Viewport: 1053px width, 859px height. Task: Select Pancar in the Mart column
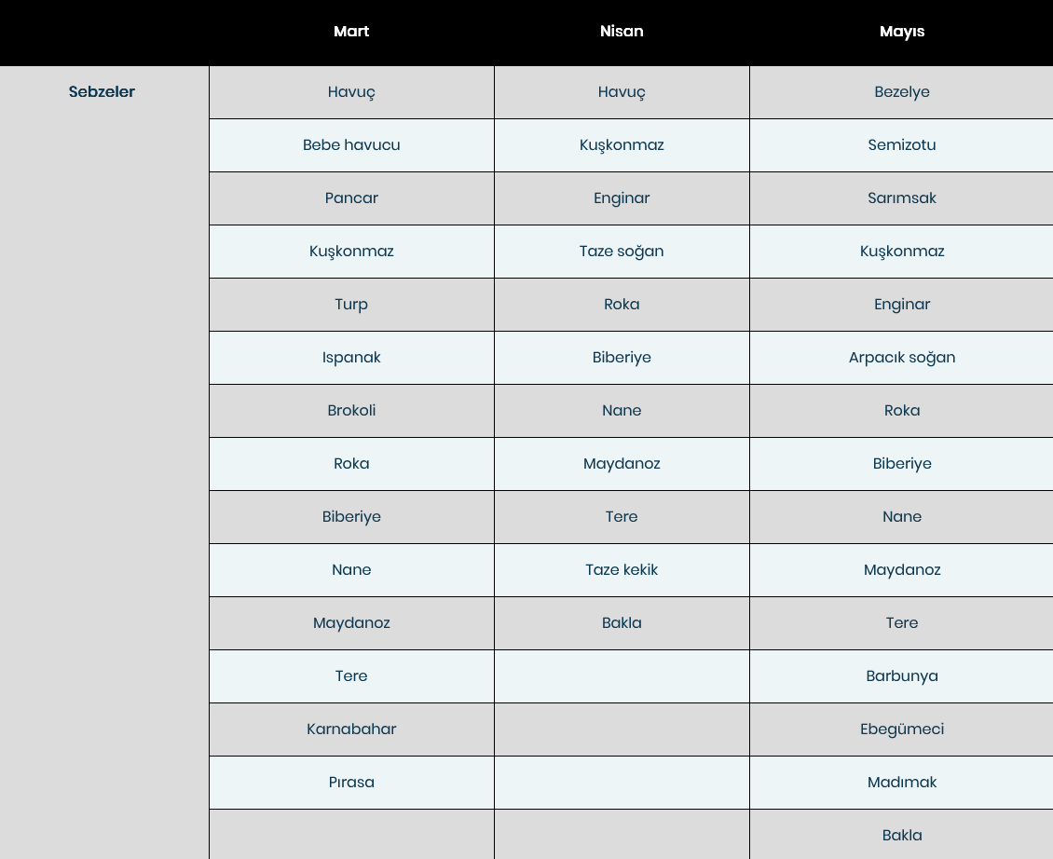351,198
